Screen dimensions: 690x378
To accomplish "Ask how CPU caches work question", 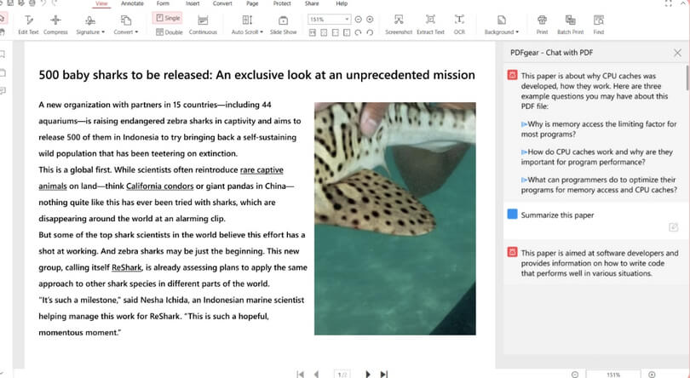I will click(596, 157).
